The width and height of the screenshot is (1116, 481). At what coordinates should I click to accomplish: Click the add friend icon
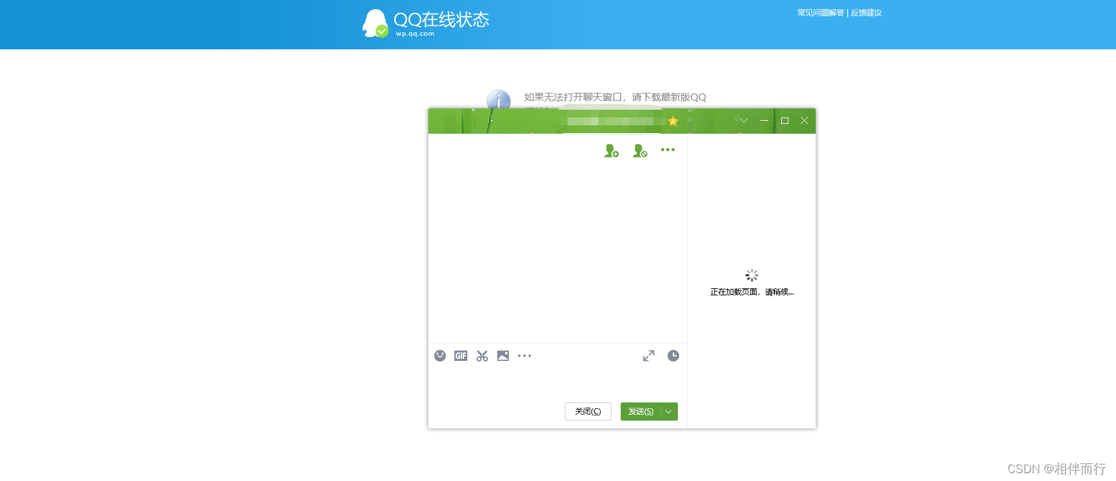[x=611, y=151]
